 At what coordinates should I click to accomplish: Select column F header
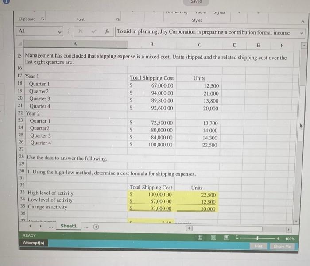[282, 46]
